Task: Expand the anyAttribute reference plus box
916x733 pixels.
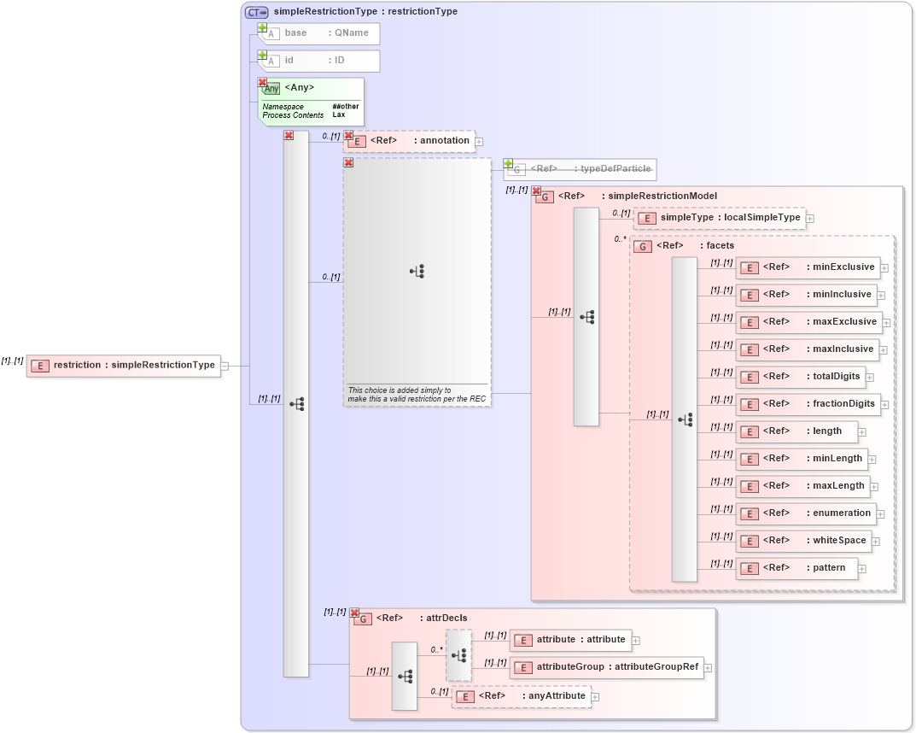Action: click(595, 696)
